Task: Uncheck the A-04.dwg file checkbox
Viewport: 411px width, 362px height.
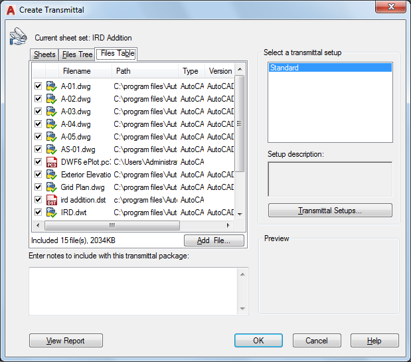Action: point(38,124)
